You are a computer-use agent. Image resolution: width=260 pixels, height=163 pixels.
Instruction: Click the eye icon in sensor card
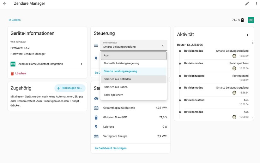click(96, 99)
